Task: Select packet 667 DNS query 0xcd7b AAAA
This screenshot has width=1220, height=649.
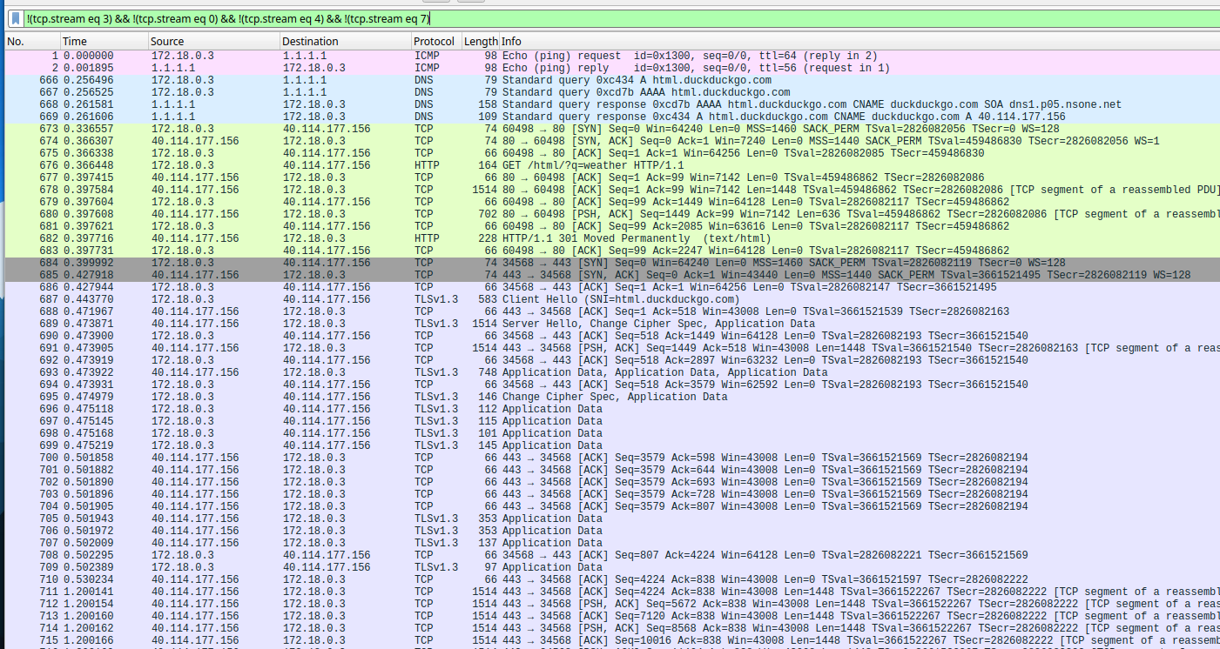Action: tap(612, 92)
